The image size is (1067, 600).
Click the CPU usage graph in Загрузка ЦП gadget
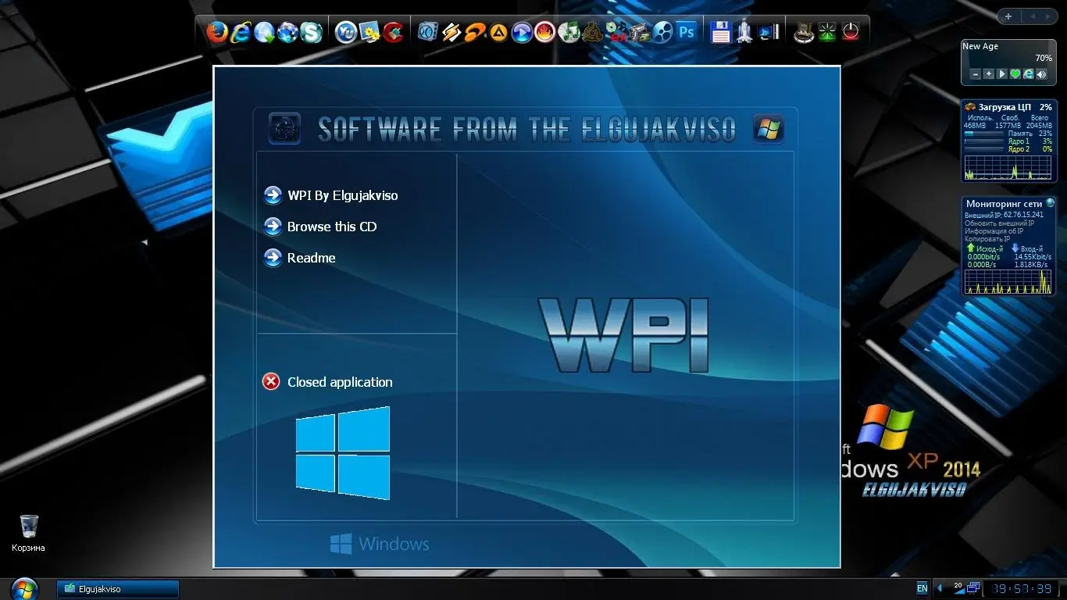coord(1008,167)
